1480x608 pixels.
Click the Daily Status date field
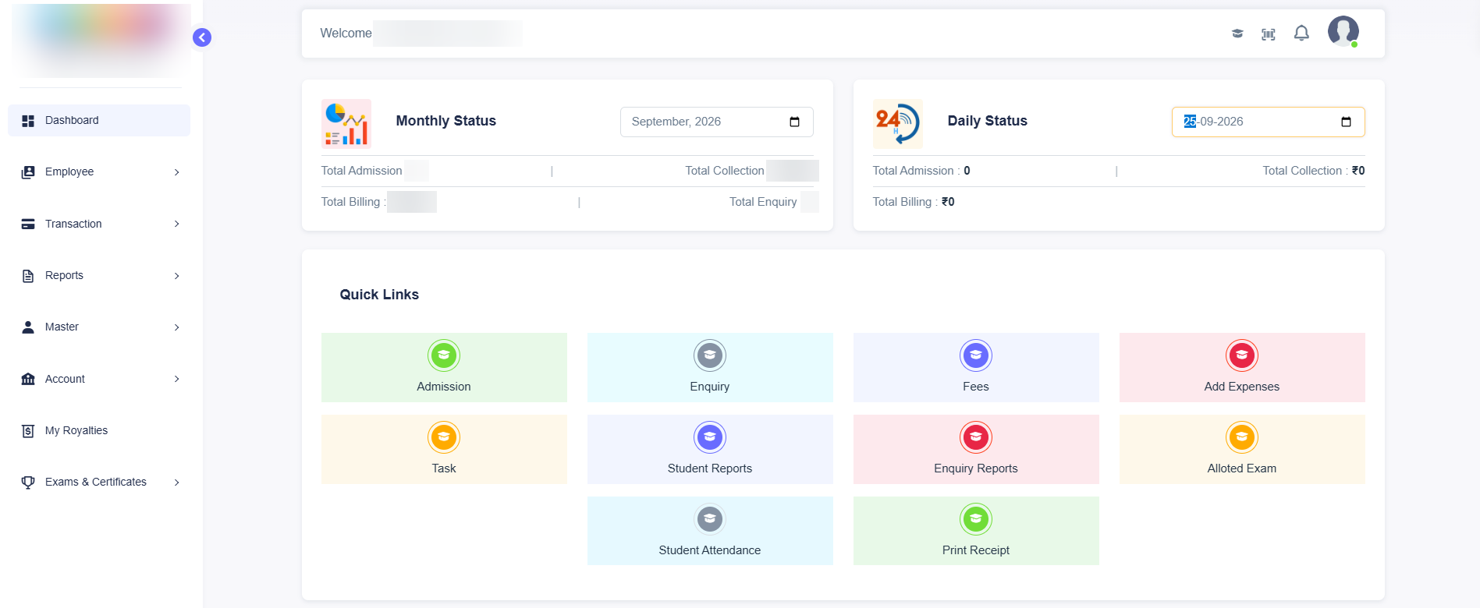[1268, 122]
